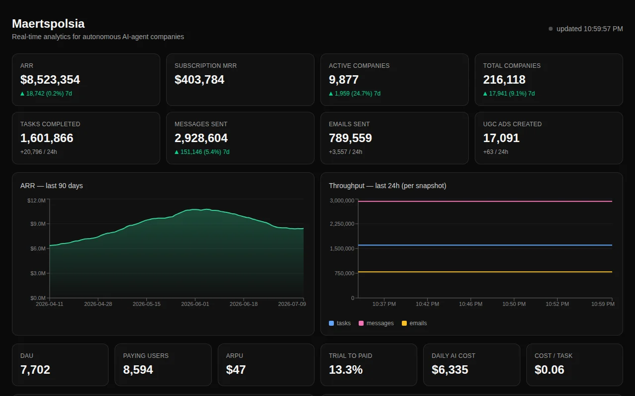Click the Trial to Paid value 13.3%

(x=346, y=370)
